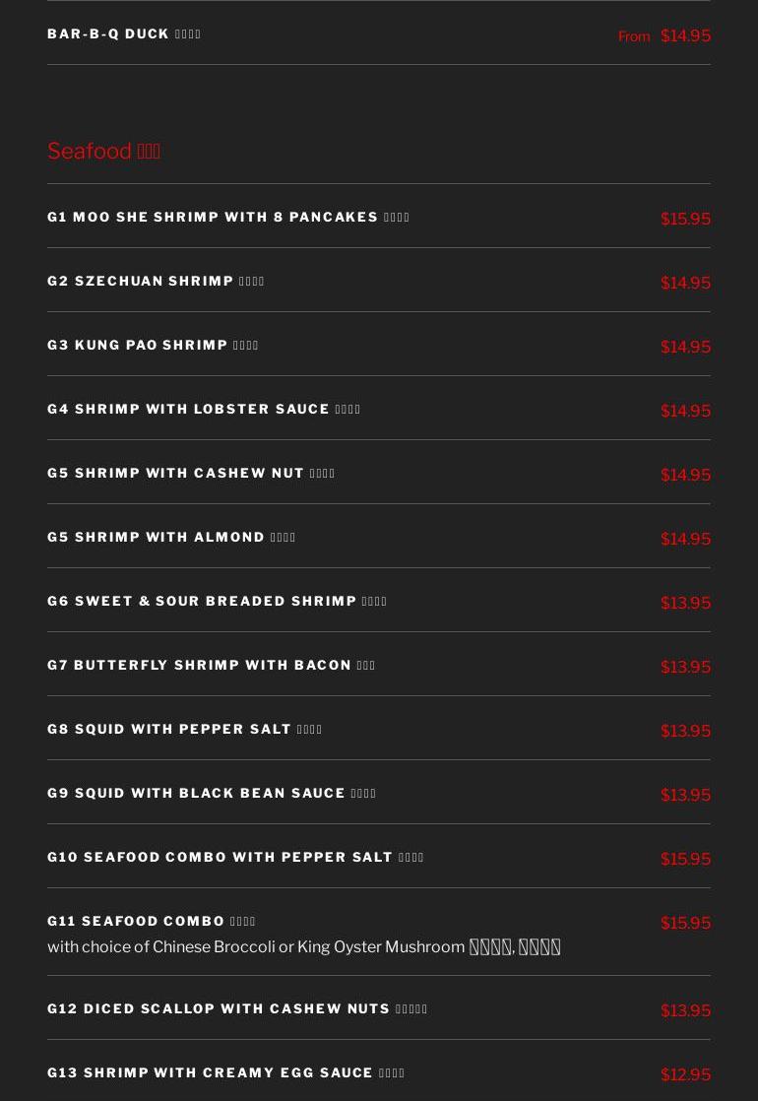
Task: Open G6 Sweet & Sour Breaded Shrimp
Action: (x=217, y=602)
